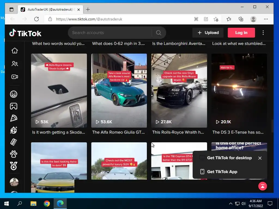Image resolution: width=279 pixels, height=209 pixels.
Task: Open the suggested account avatar in sidebar
Action: 14,182
